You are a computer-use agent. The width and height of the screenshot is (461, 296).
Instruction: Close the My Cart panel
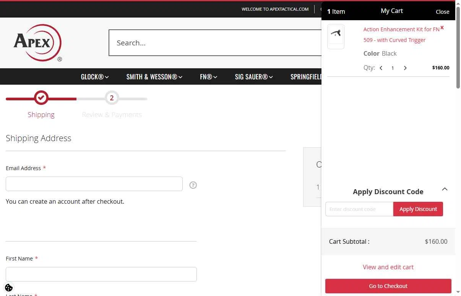pyautogui.click(x=442, y=12)
